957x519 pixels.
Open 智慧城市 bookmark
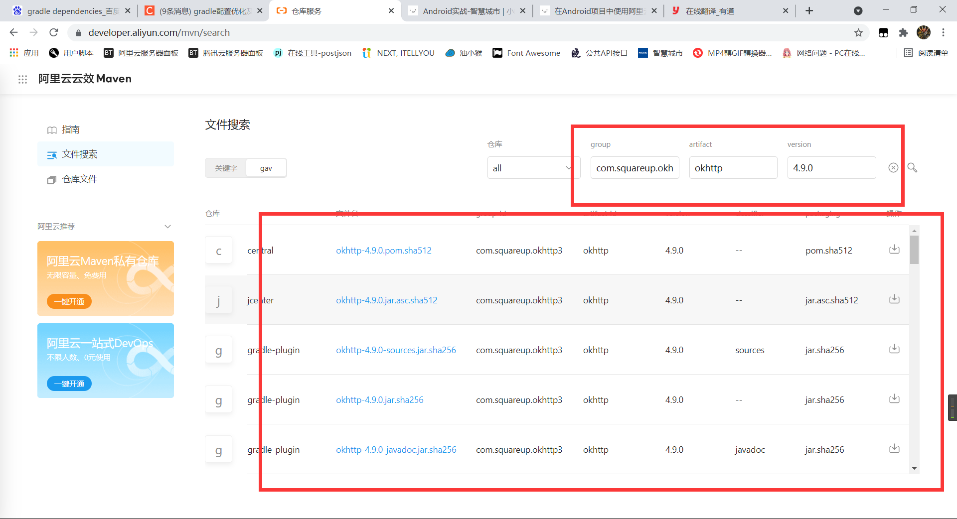coord(660,53)
